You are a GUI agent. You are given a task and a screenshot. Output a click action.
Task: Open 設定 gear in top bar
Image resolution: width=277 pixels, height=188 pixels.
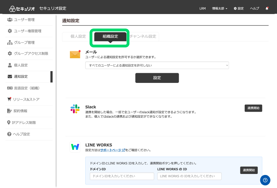click(238, 8)
